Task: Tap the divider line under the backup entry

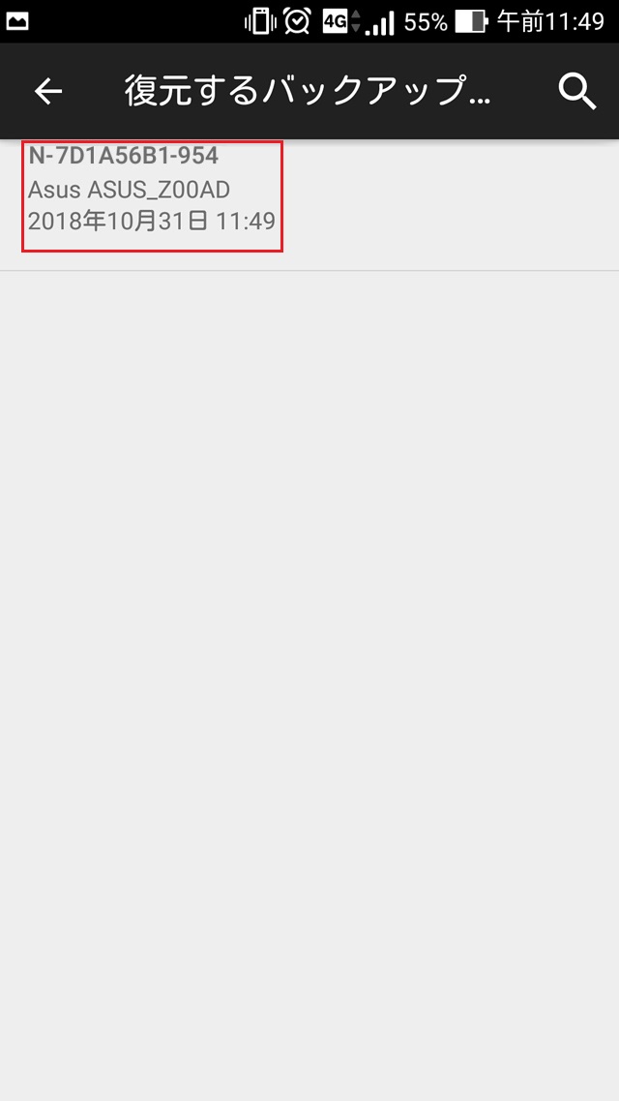Action: (x=309, y=270)
